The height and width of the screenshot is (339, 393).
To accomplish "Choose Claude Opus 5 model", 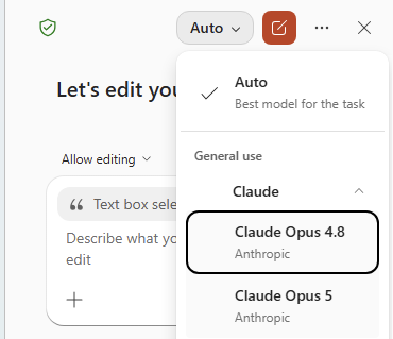I will coord(282,306).
